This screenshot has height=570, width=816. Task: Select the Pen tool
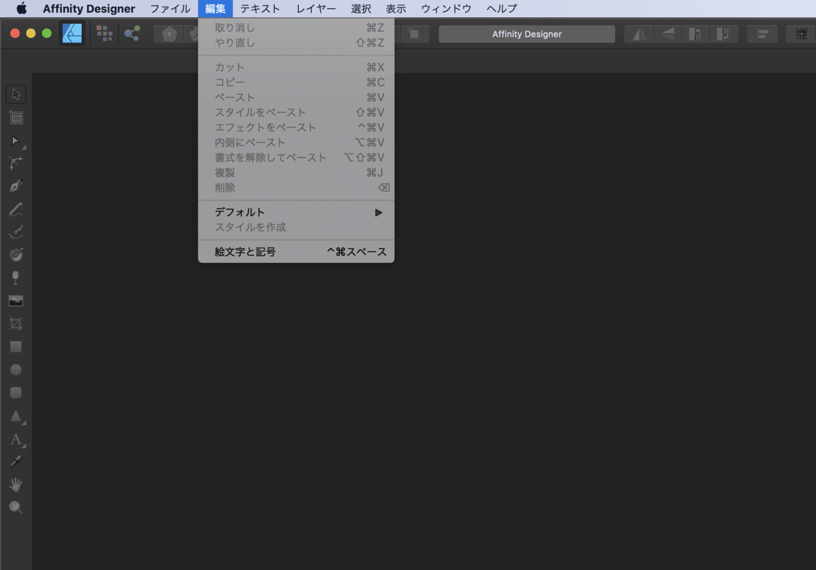click(x=16, y=185)
